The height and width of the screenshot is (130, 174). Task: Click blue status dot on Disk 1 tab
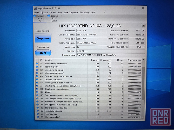tap(49, 16)
